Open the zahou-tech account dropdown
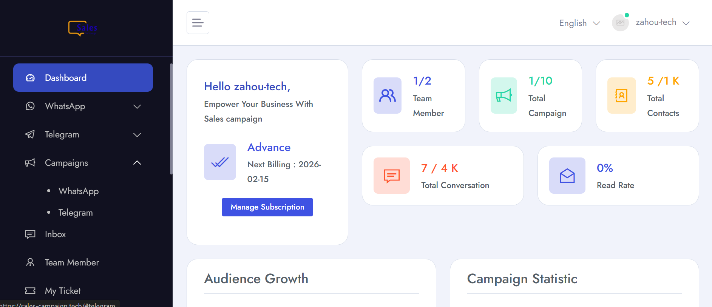 click(663, 23)
